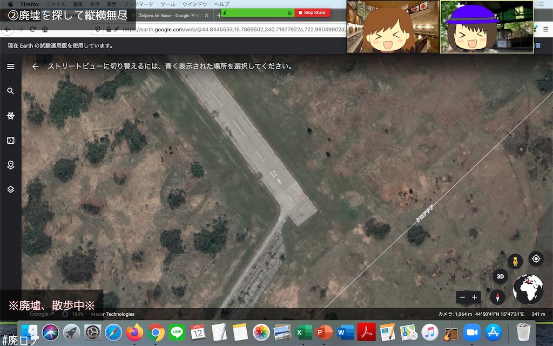The height and width of the screenshot is (346, 553).
Task: Open Google Chrome from the Dock
Action: pyautogui.click(x=156, y=332)
